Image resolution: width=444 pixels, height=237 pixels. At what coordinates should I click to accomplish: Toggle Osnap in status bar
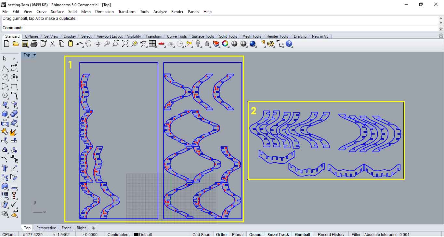click(255, 234)
